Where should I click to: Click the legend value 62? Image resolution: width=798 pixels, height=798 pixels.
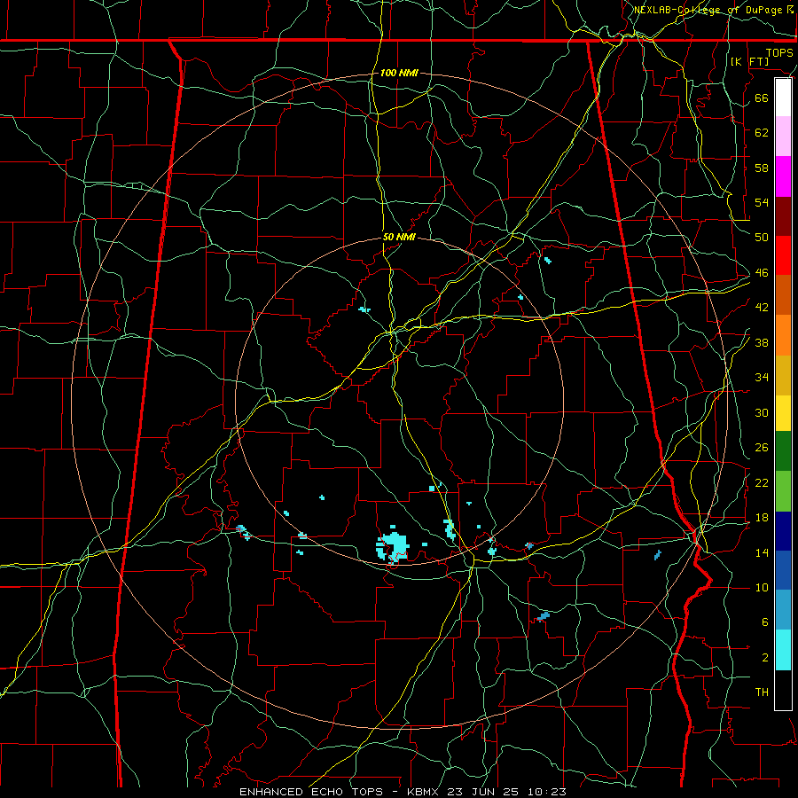tap(762, 132)
